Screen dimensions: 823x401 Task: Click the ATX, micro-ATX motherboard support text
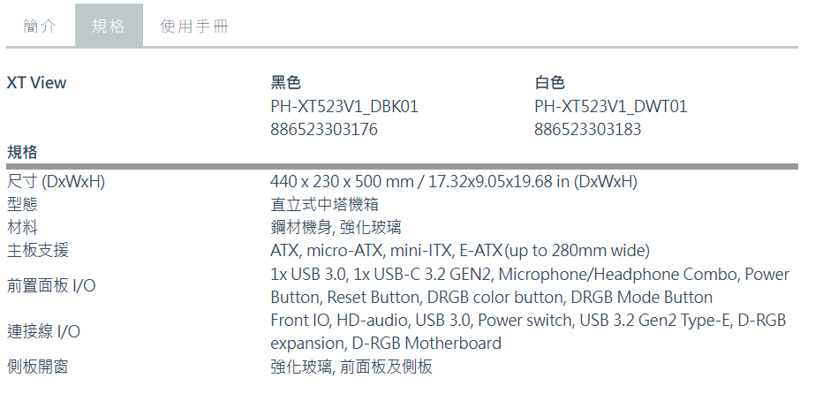pos(460,251)
